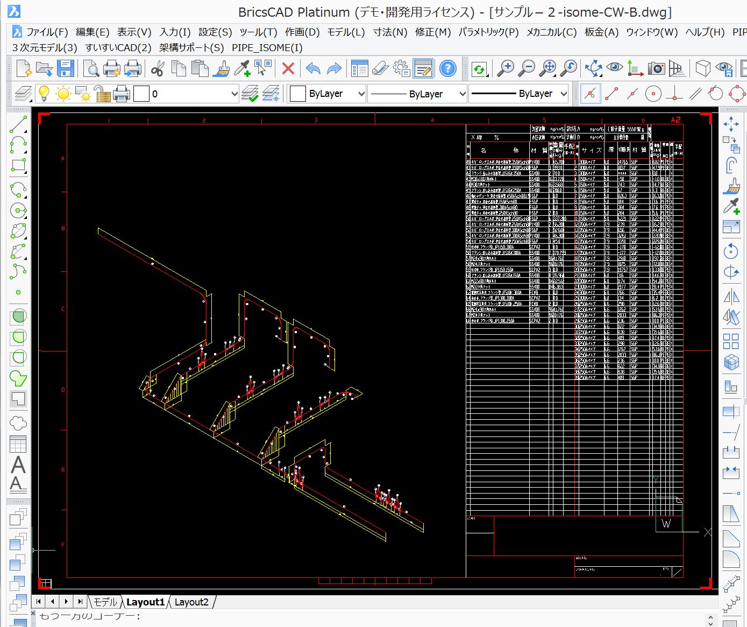Select the Match Properties paintbrush icon
The height and width of the screenshot is (627, 747).
click(221, 68)
